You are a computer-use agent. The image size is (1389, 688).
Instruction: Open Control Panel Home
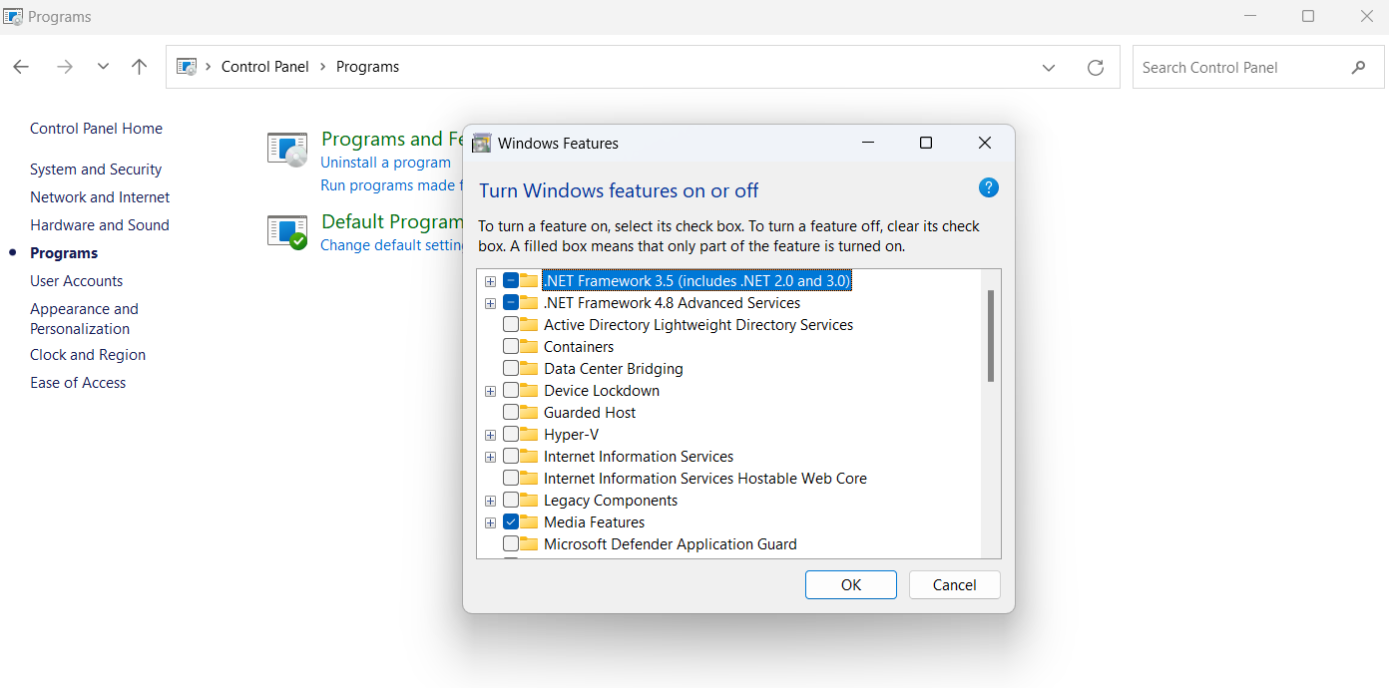tap(96, 129)
